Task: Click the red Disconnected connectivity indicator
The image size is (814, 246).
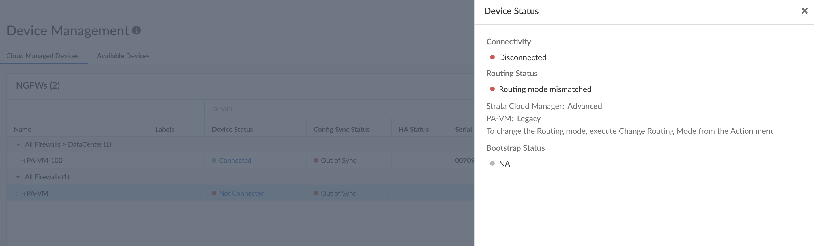Action: [x=492, y=57]
